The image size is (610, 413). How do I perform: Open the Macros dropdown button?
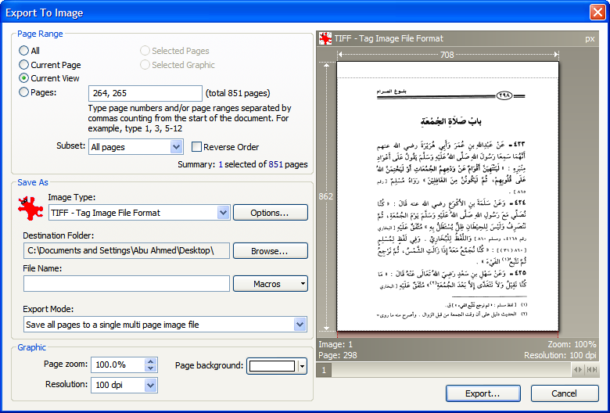(x=270, y=284)
